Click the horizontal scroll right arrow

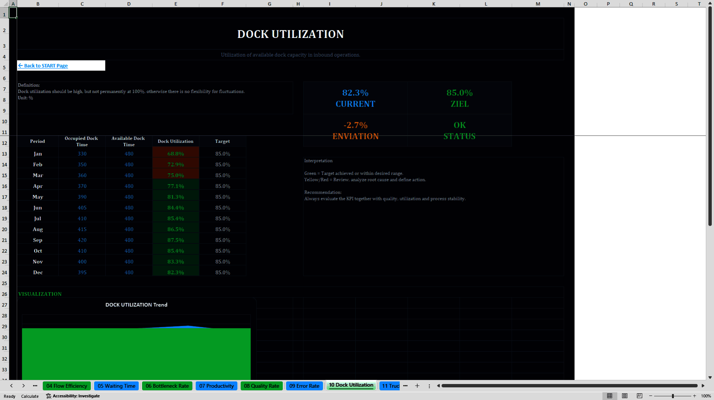pos(703,386)
